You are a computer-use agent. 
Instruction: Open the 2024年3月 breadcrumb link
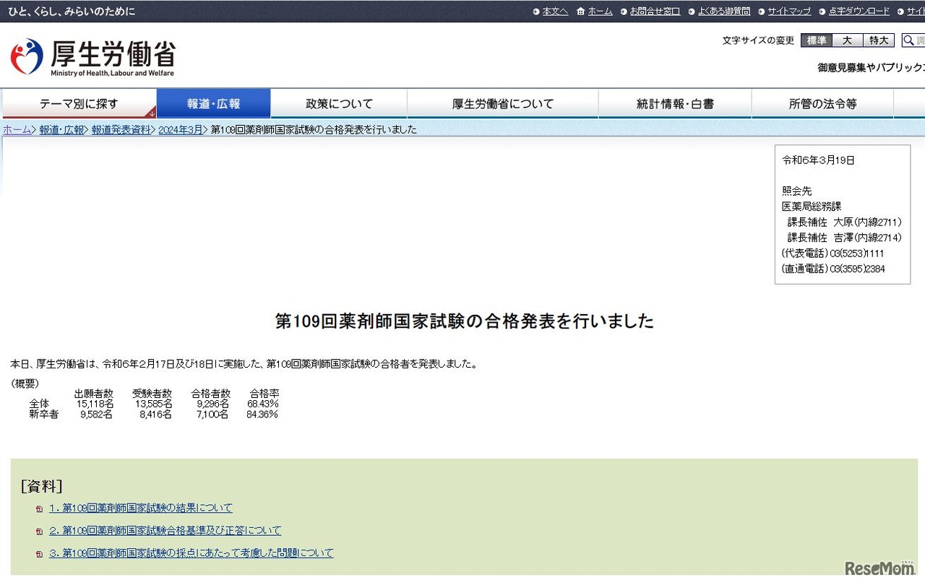coord(180,129)
